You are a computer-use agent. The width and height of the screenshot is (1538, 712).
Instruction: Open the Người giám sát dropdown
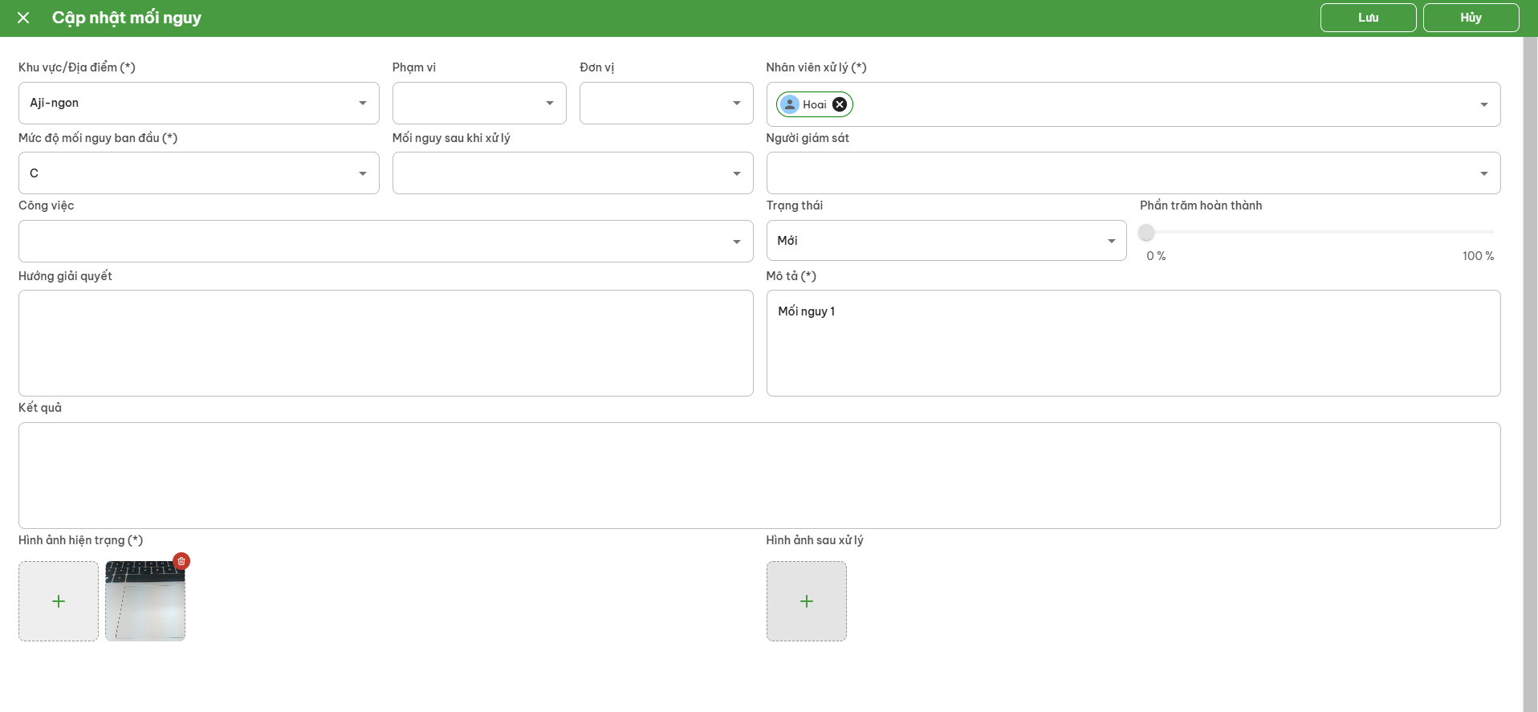point(1133,173)
